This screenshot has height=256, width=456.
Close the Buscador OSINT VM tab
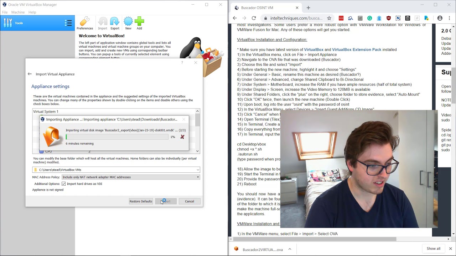[x=297, y=8]
